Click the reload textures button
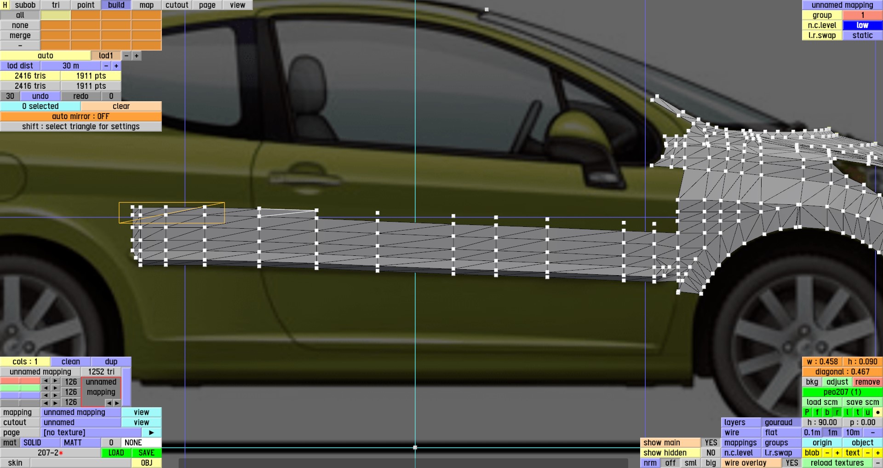The height and width of the screenshot is (468, 883). tap(837, 463)
